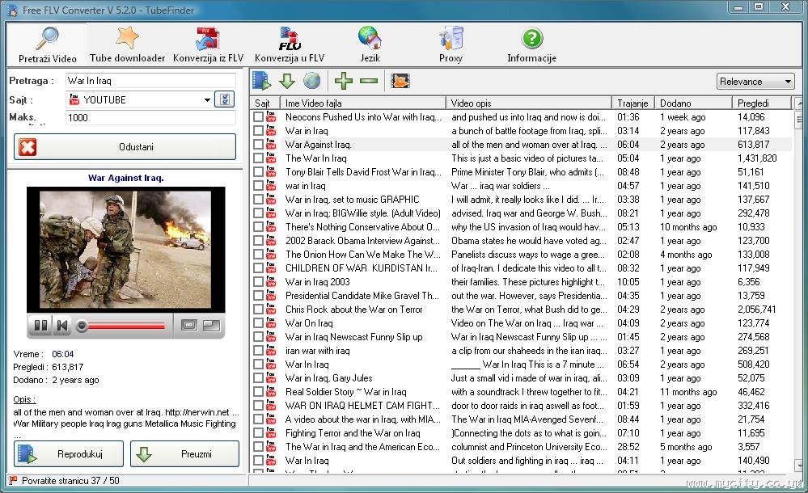
Task: Click the orange filmstrip toolbar icon
Action: tap(400, 81)
